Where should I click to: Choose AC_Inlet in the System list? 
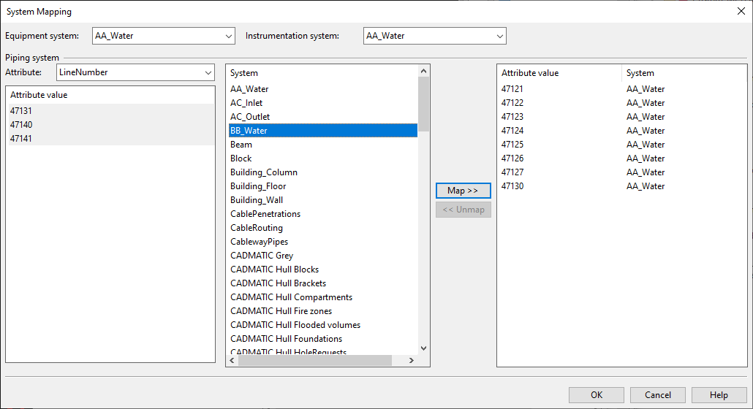[x=246, y=103]
